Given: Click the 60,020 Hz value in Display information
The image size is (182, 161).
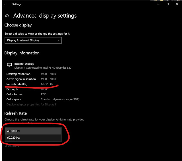Looking at the screenshot, I should pos(47,84).
